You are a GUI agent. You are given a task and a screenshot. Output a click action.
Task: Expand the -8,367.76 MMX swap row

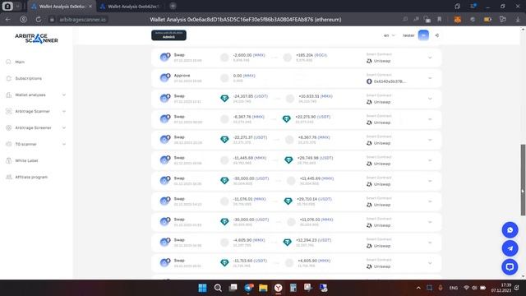[x=430, y=119]
